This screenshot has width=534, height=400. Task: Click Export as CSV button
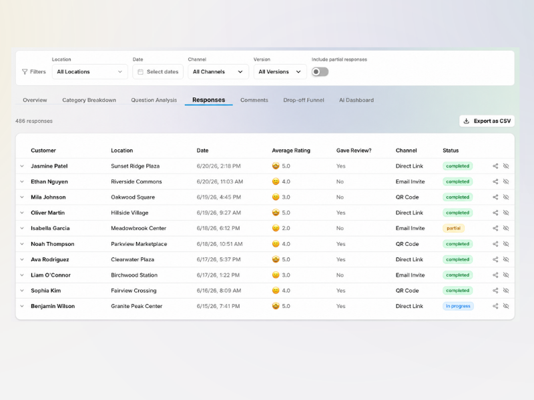tap(487, 121)
